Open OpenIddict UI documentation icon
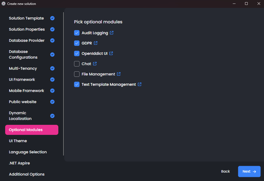Image resolution: width=264 pixels, height=181 pixels. tap(111, 53)
